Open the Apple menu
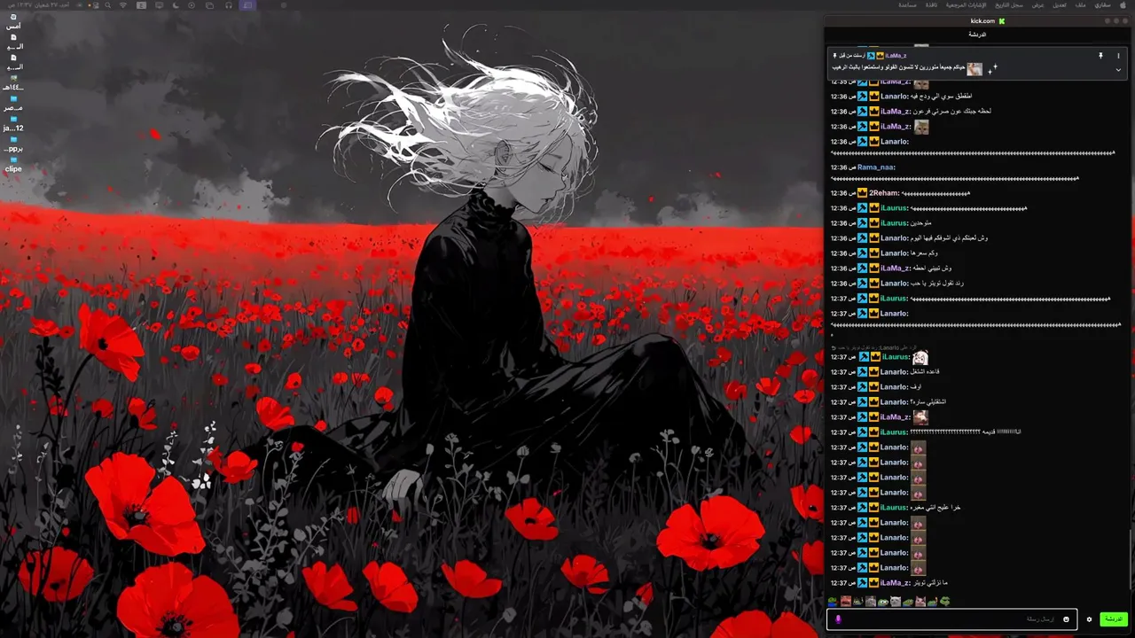Image resolution: width=1135 pixels, height=638 pixels. click(x=1123, y=5)
